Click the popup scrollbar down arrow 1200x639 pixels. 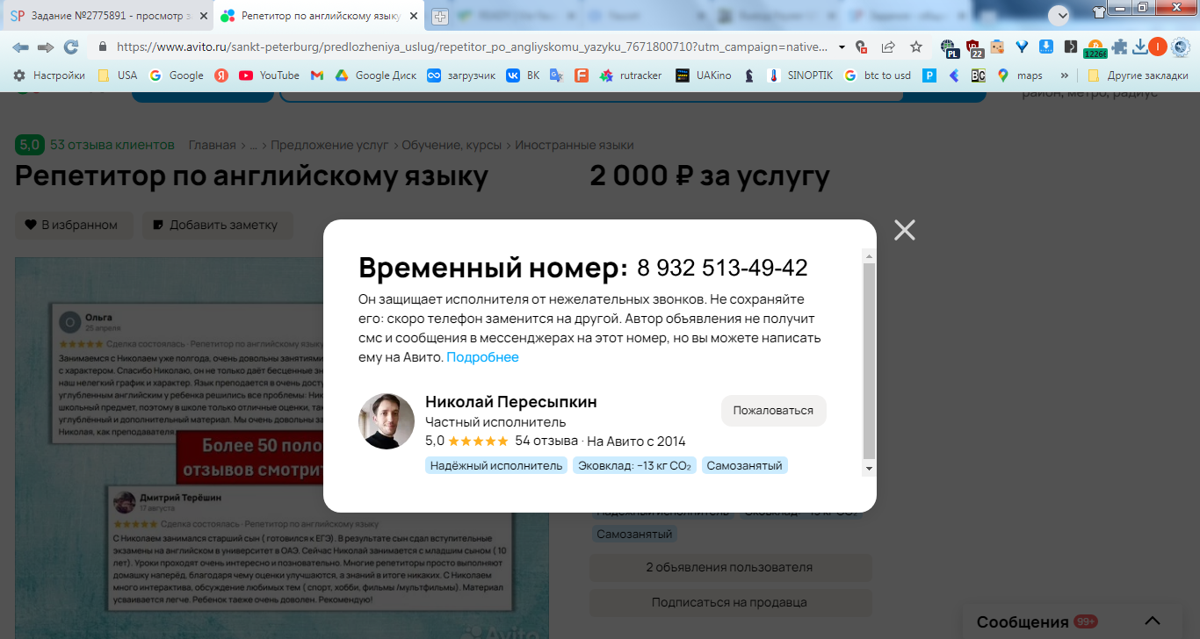[869, 470]
